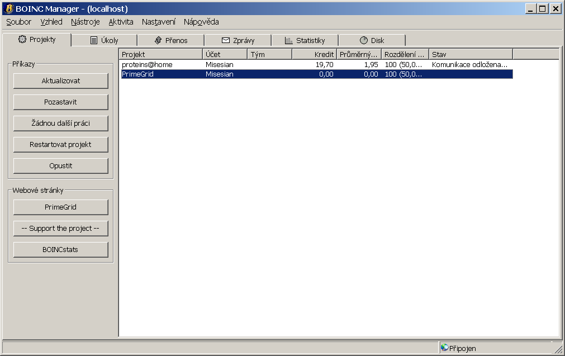This screenshot has height=356, width=565.
Task: Click the bar chart icon on the Statistiky tab
Action: [288, 40]
